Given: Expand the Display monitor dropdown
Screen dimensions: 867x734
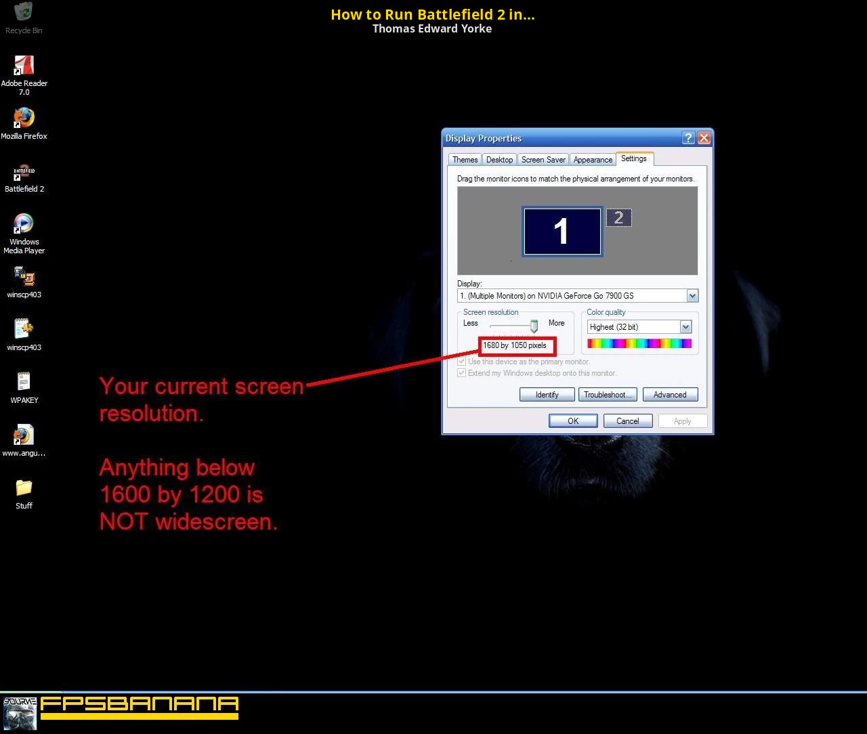Looking at the screenshot, I should point(692,296).
